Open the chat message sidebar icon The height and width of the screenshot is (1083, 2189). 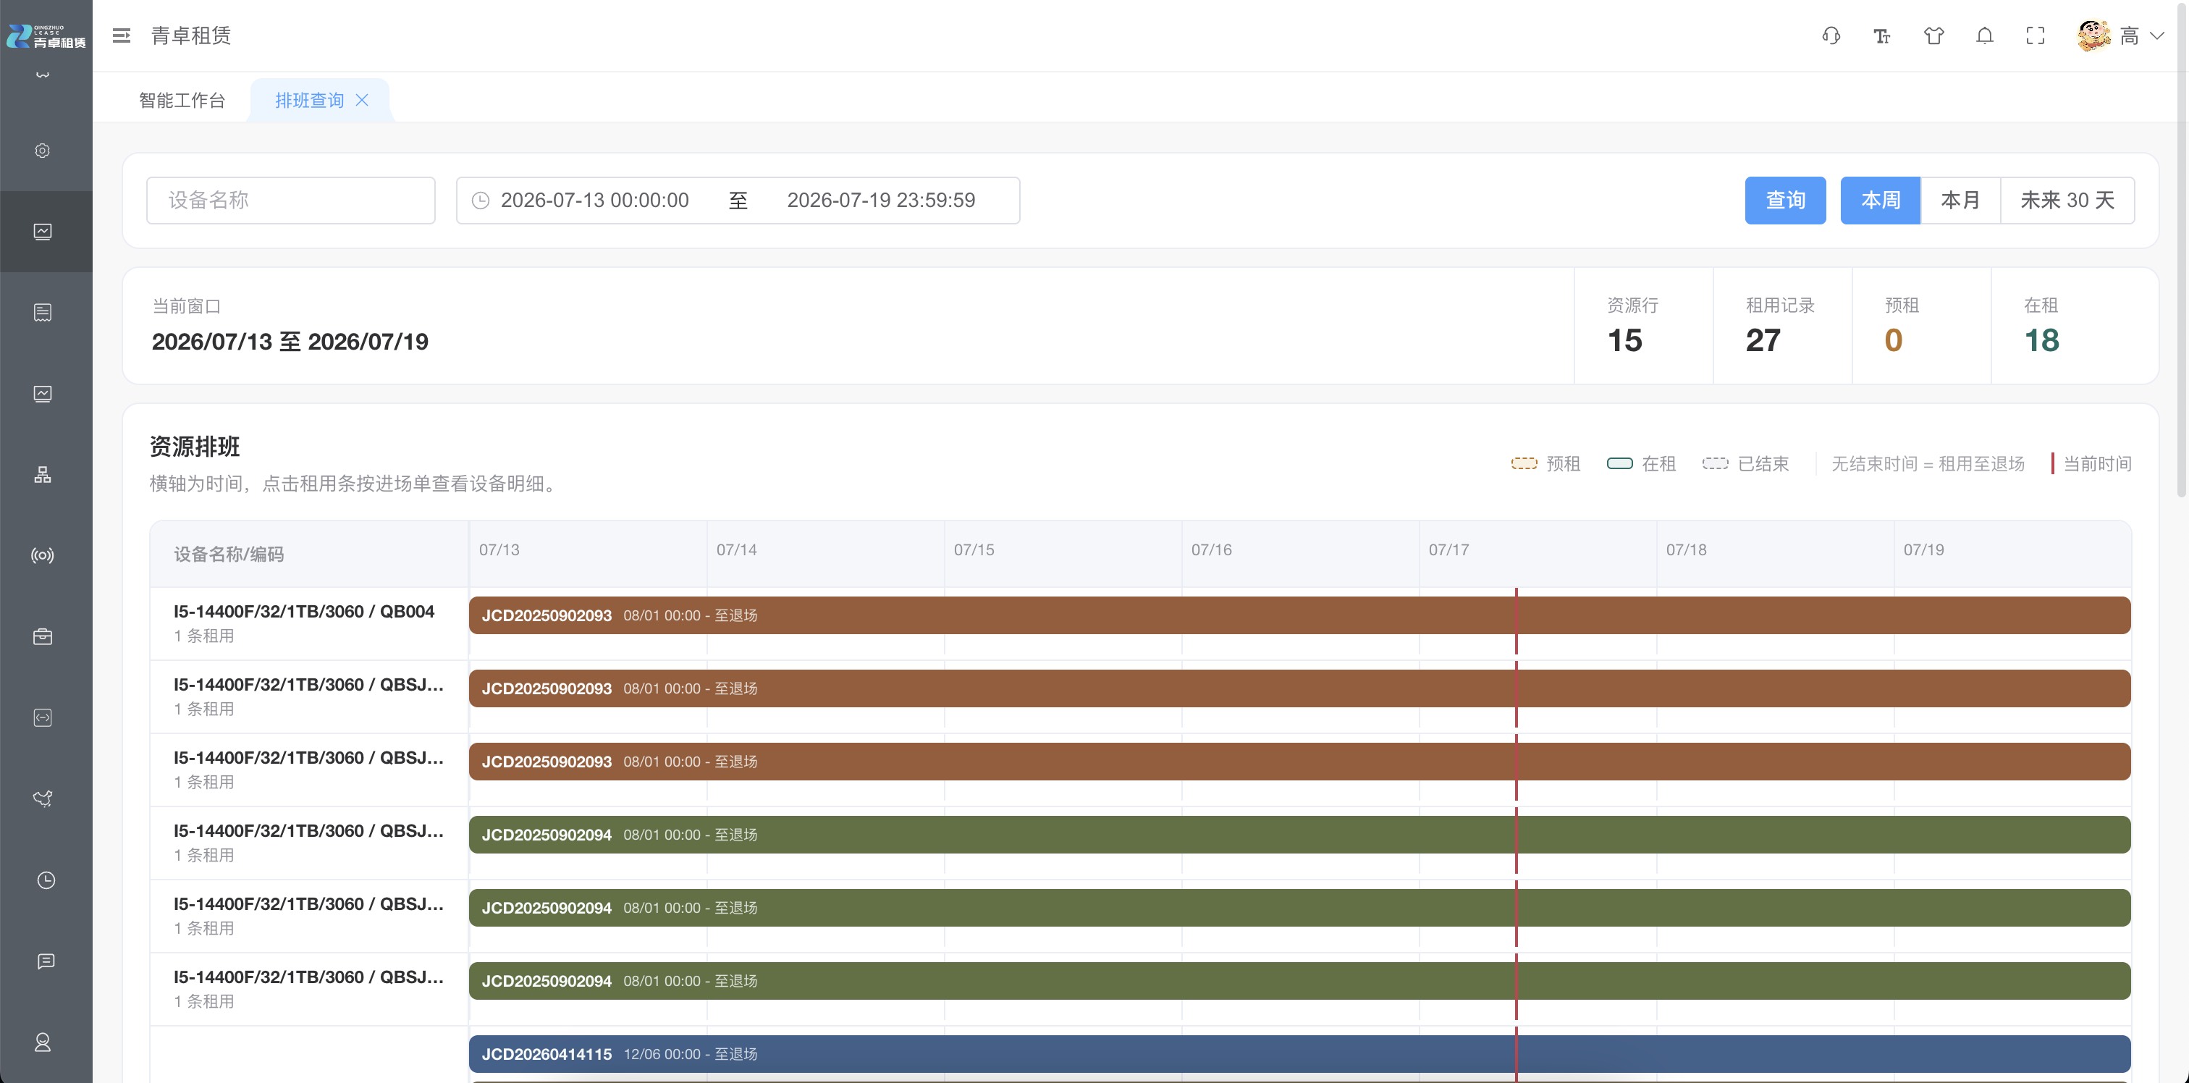click(x=46, y=961)
